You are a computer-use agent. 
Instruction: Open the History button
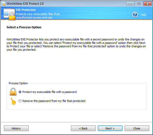click(x=16, y=128)
